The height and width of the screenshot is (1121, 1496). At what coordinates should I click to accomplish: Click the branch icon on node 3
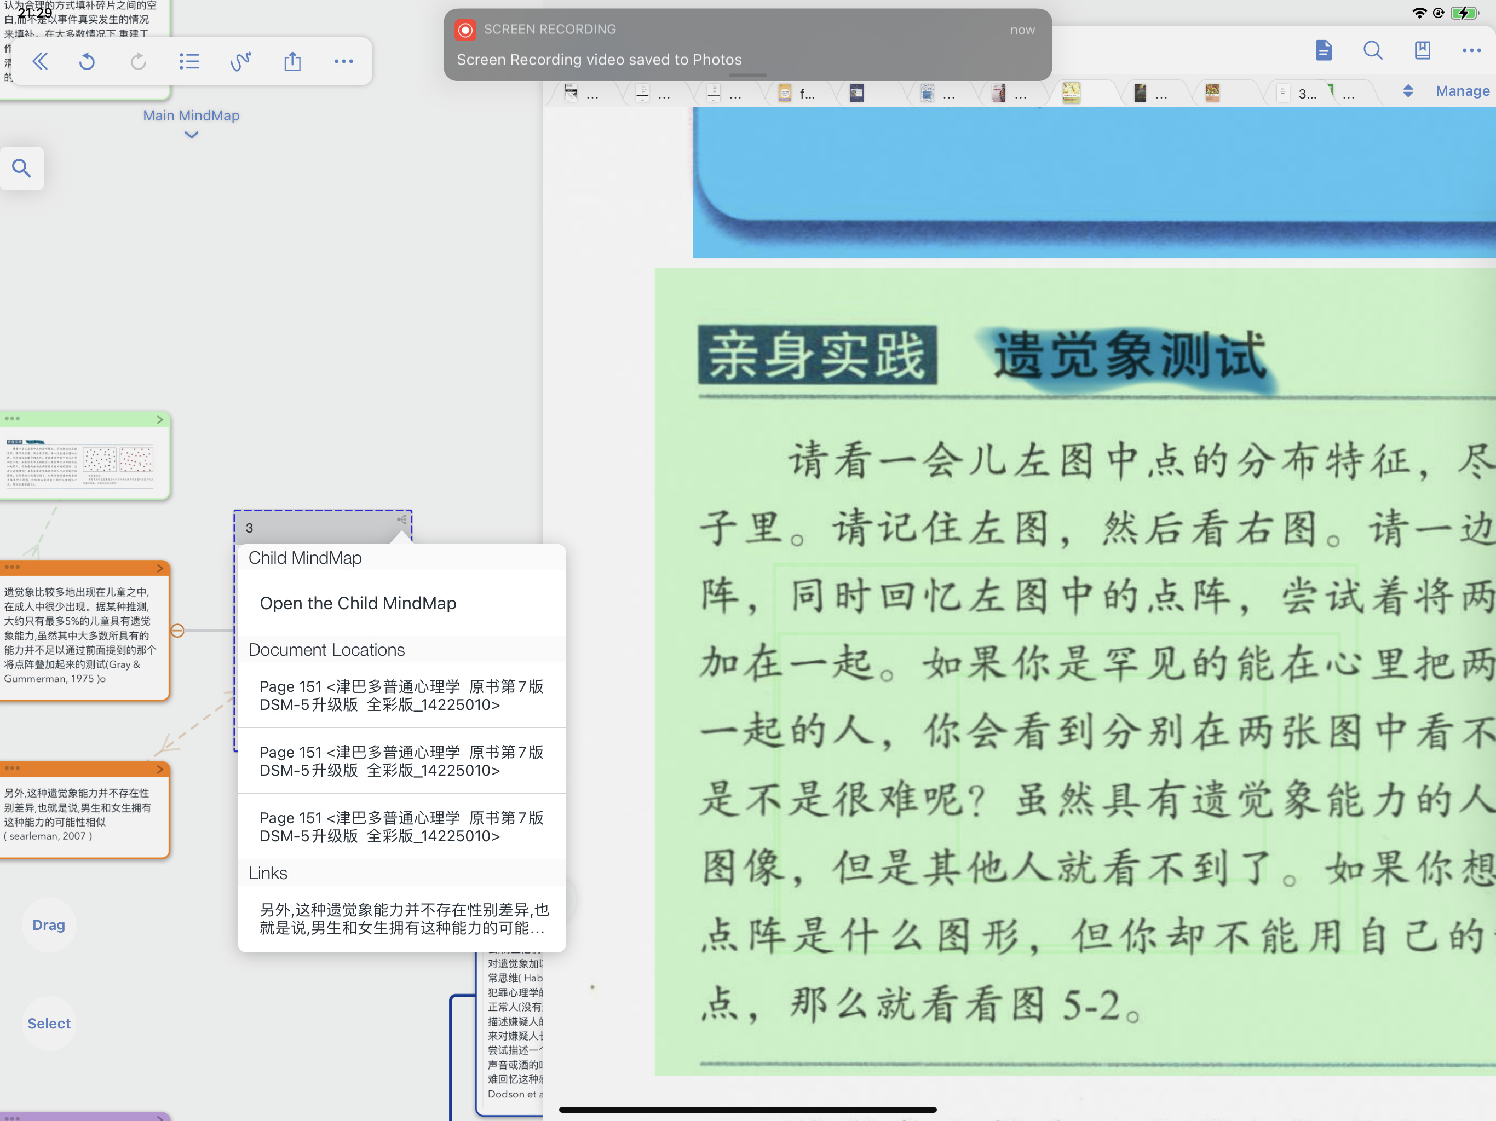click(x=402, y=519)
